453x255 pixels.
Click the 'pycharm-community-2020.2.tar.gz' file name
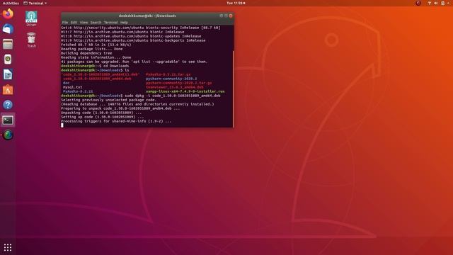pos(179,83)
